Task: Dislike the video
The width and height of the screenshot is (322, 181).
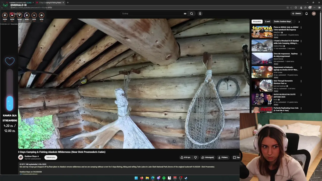Action: pyautogui.click(x=195, y=157)
